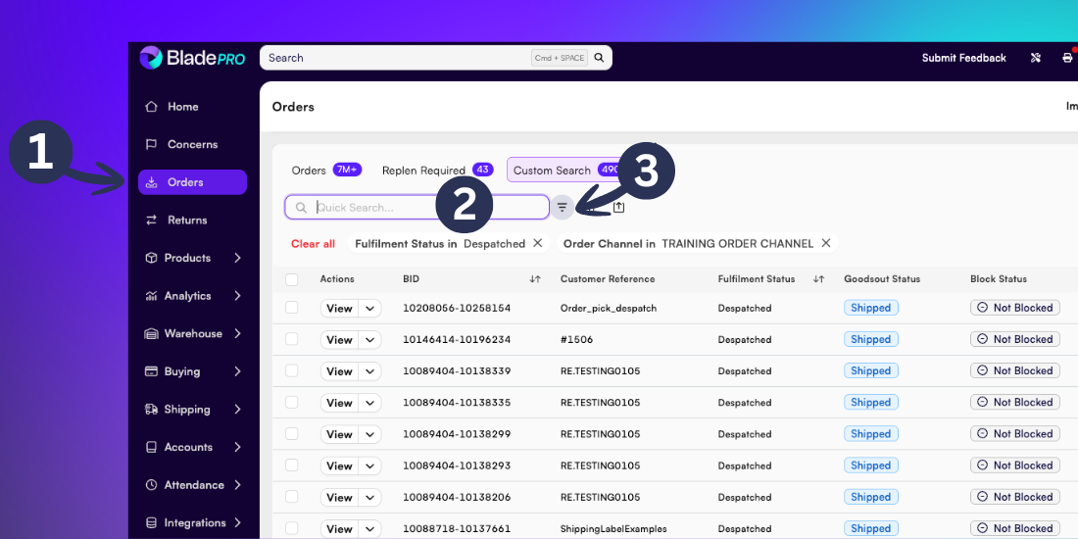Viewport: 1078px width, 539px height.
Task: Expand the Analytics sidebar submenu chevron
Action: click(x=237, y=296)
